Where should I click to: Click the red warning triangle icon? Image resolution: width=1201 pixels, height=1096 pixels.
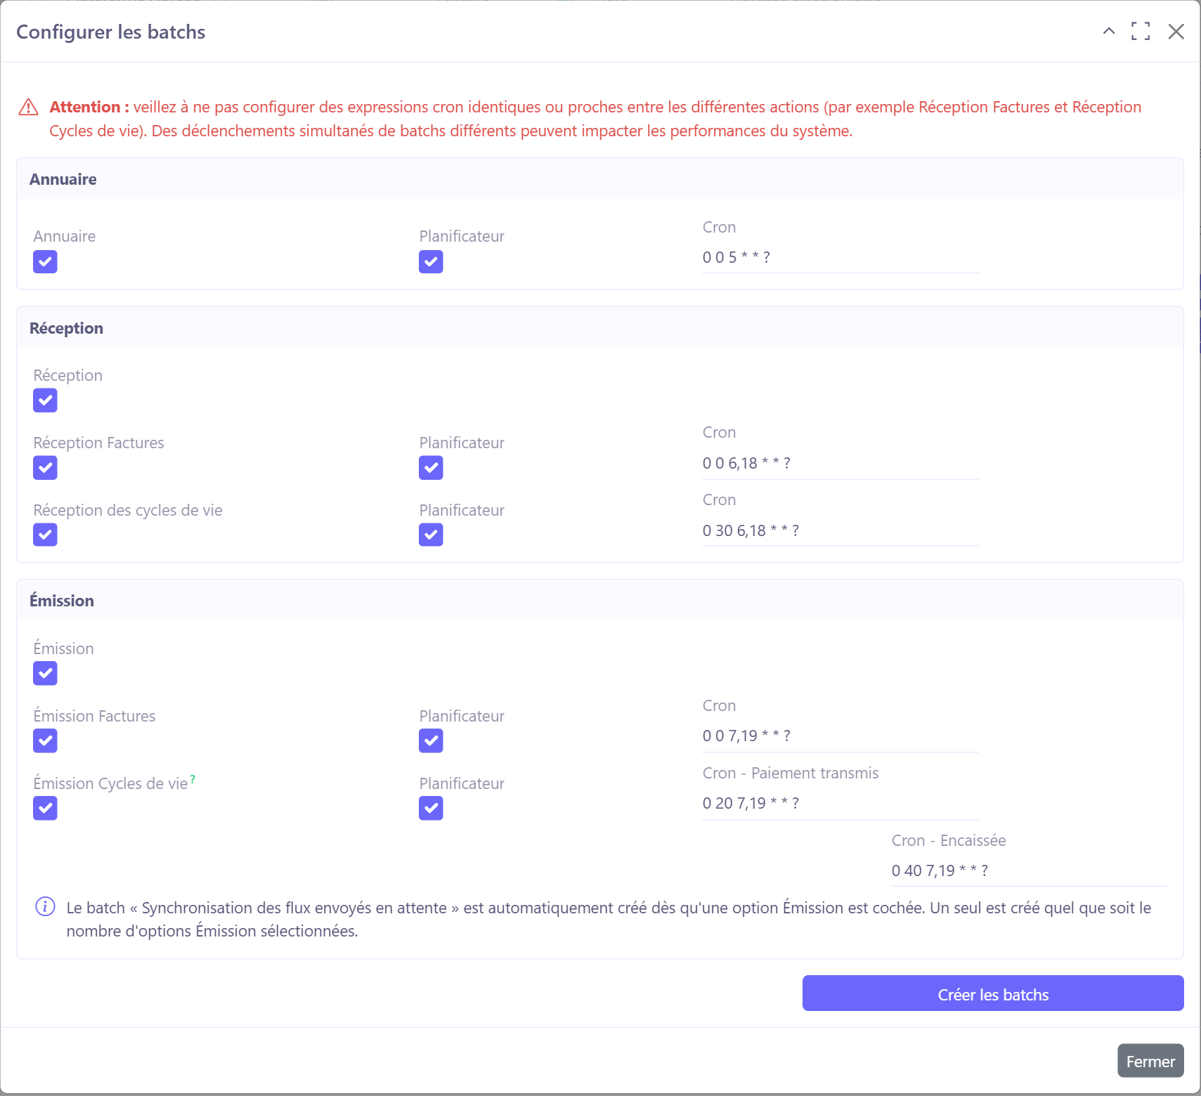tap(28, 107)
